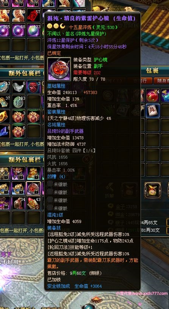This screenshot has height=309, width=169.
Task: Open the 随身商 portable shop button
Action: (x=161, y=81)
